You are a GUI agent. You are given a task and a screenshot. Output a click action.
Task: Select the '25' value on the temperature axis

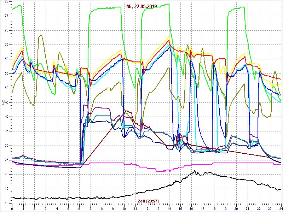(6, 160)
